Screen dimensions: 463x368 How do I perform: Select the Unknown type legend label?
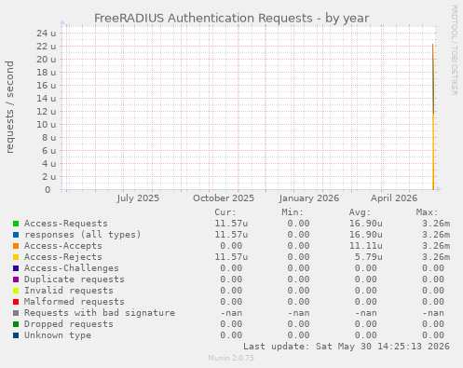tap(58, 335)
